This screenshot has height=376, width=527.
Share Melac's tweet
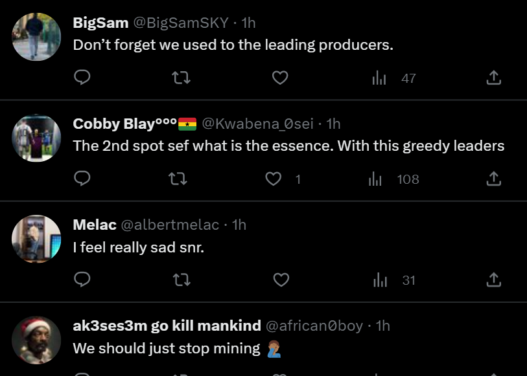point(493,280)
